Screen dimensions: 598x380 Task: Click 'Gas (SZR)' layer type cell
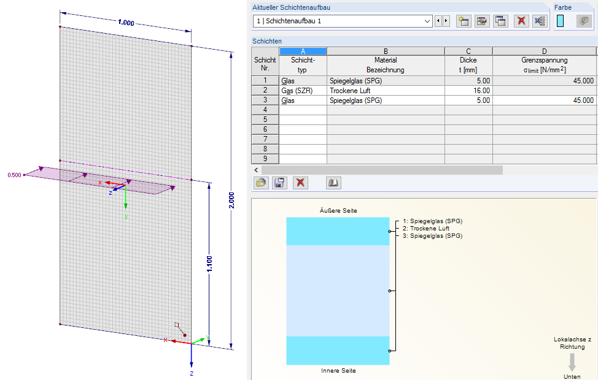(303, 91)
